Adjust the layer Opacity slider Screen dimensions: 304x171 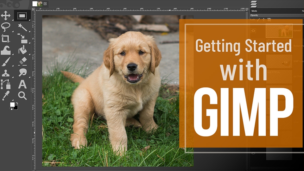point(277,15)
